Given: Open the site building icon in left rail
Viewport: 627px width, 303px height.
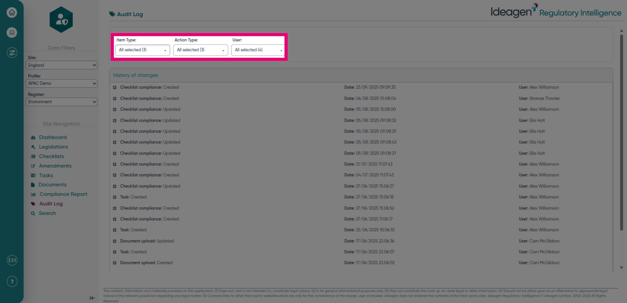Looking at the screenshot, I should tap(12, 32).
